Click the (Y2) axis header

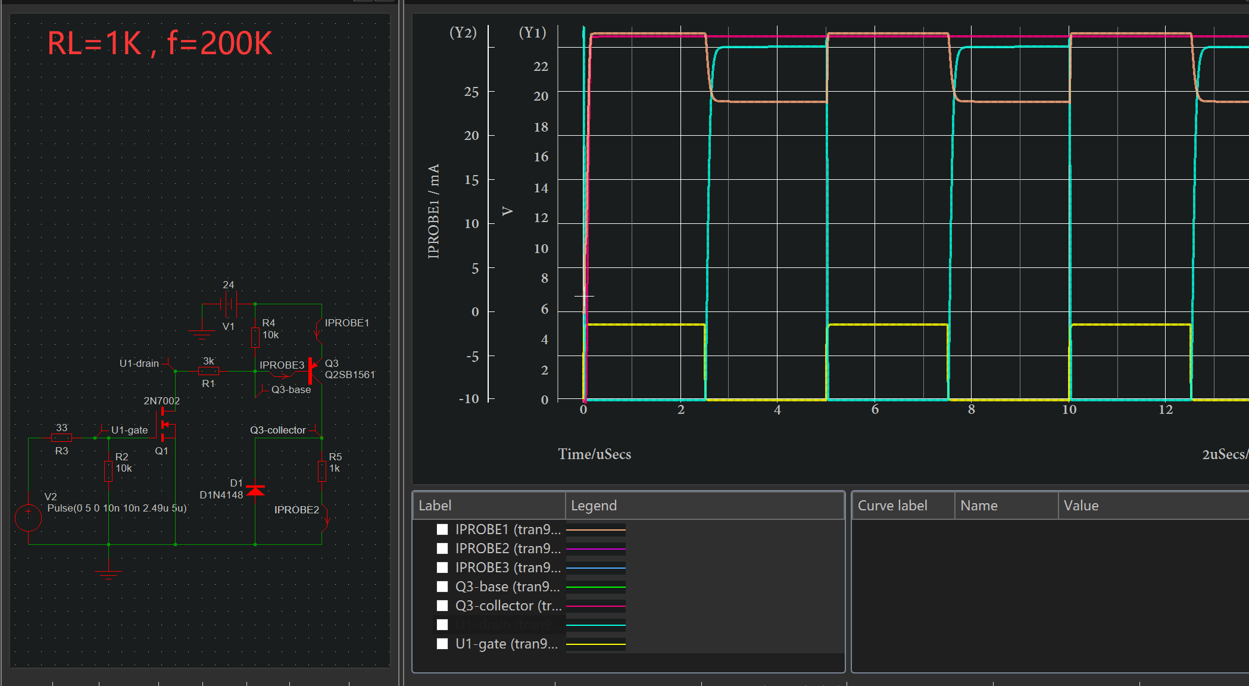(463, 32)
